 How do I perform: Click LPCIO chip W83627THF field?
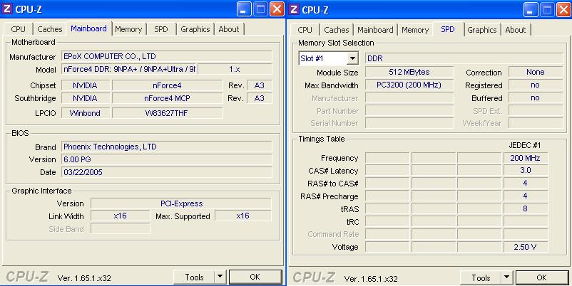[167, 113]
